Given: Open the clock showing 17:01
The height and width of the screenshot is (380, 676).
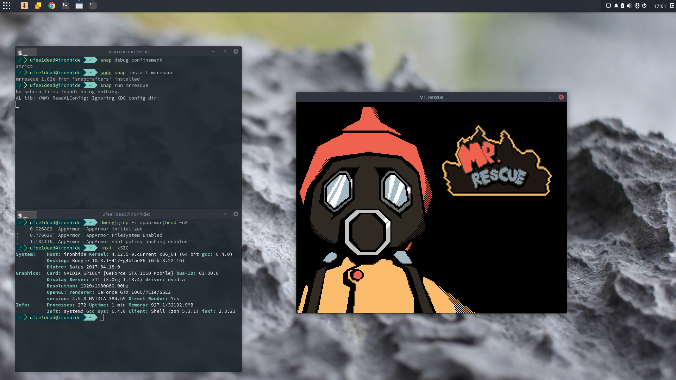Looking at the screenshot, I should pos(660,6).
